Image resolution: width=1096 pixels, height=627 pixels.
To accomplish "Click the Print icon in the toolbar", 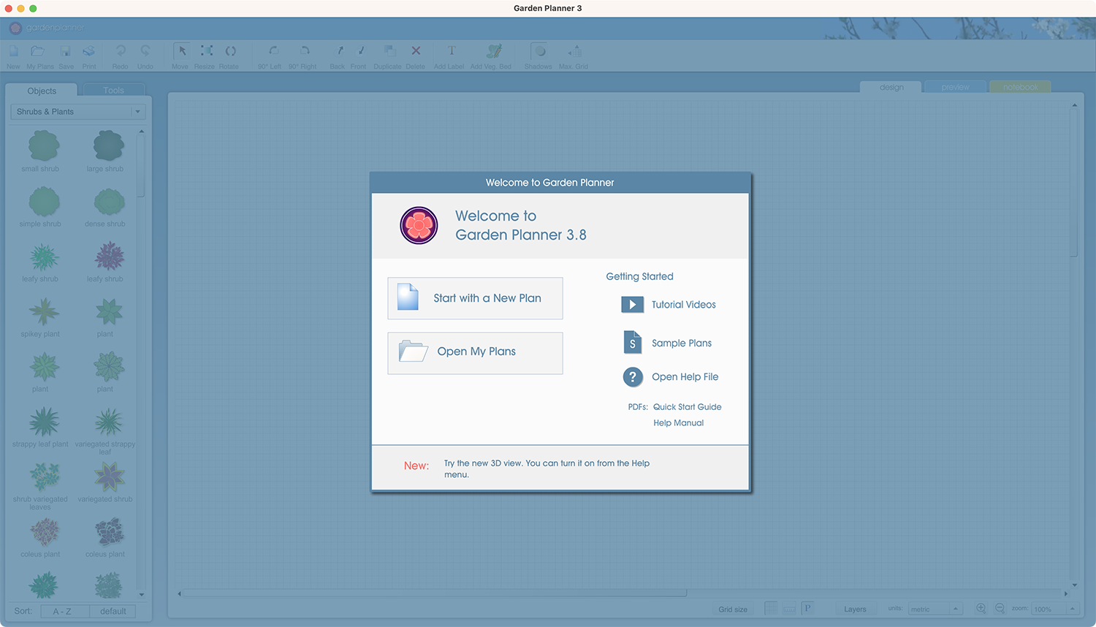I will (89, 51).
